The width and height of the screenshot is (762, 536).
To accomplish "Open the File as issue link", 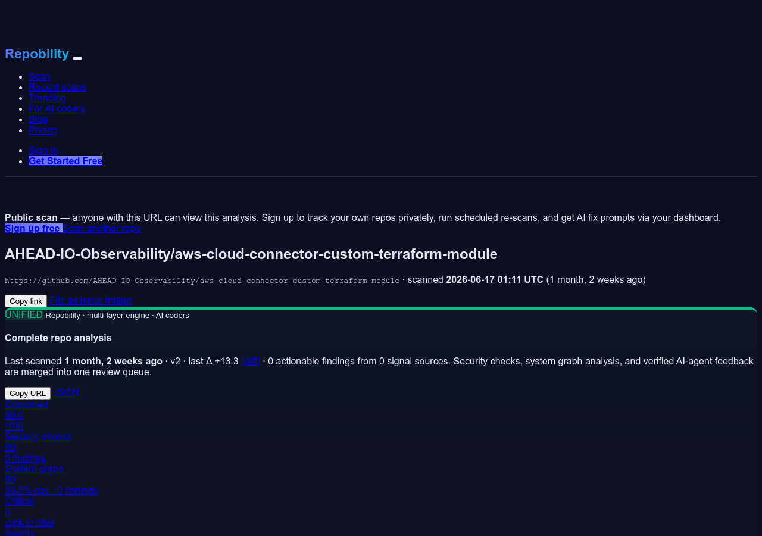I will pyautogui.click(x=76, y=301).
